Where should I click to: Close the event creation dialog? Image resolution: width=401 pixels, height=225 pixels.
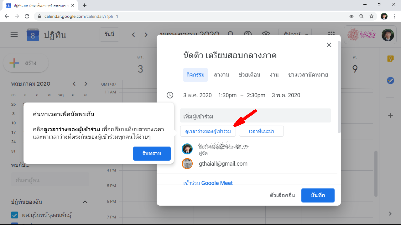point(329,45)
